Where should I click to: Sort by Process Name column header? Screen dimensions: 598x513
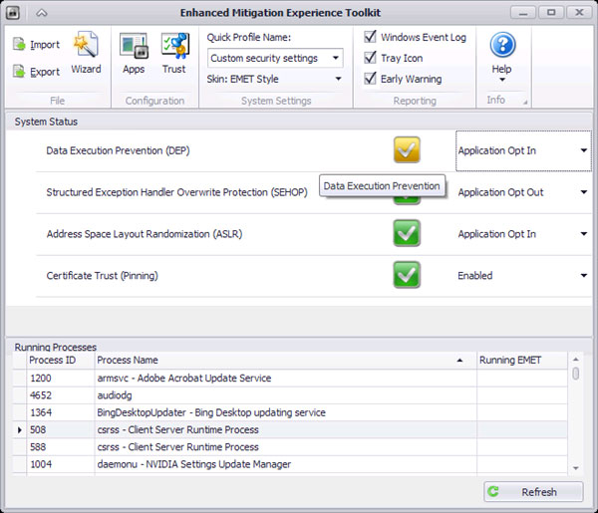pyautogui.click(x=285, y=361)
